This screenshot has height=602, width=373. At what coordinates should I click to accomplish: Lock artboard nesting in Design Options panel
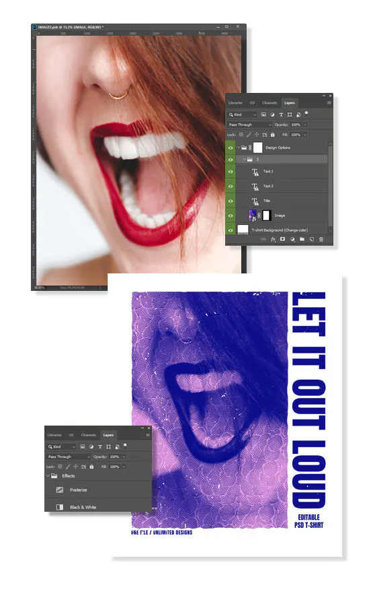(265, 135)
